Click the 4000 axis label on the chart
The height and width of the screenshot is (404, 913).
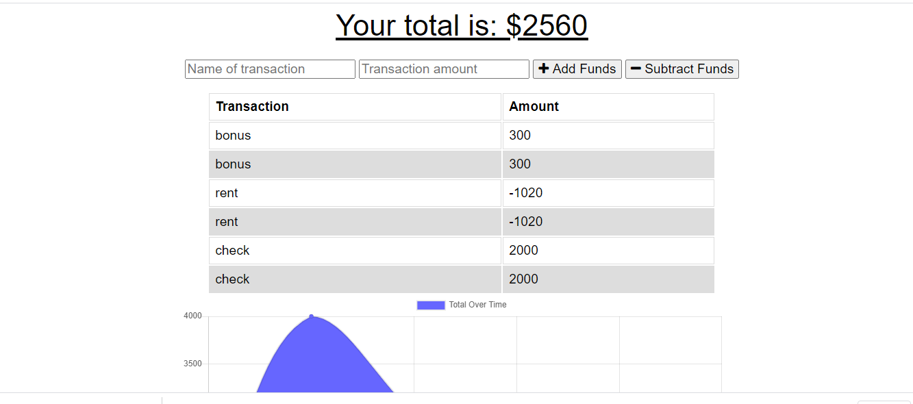coord(194,316)
